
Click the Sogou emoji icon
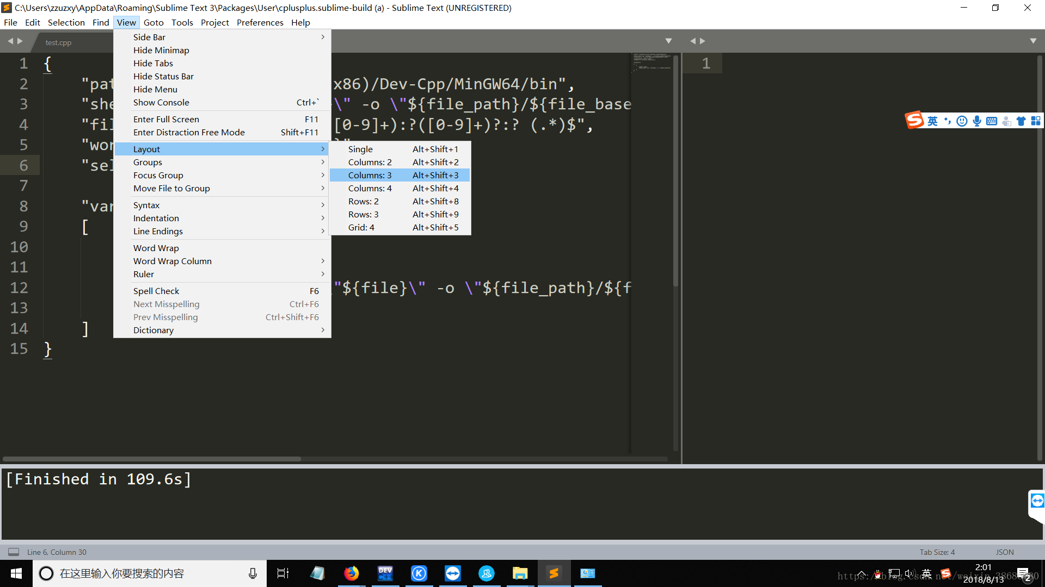coord(962,121)
